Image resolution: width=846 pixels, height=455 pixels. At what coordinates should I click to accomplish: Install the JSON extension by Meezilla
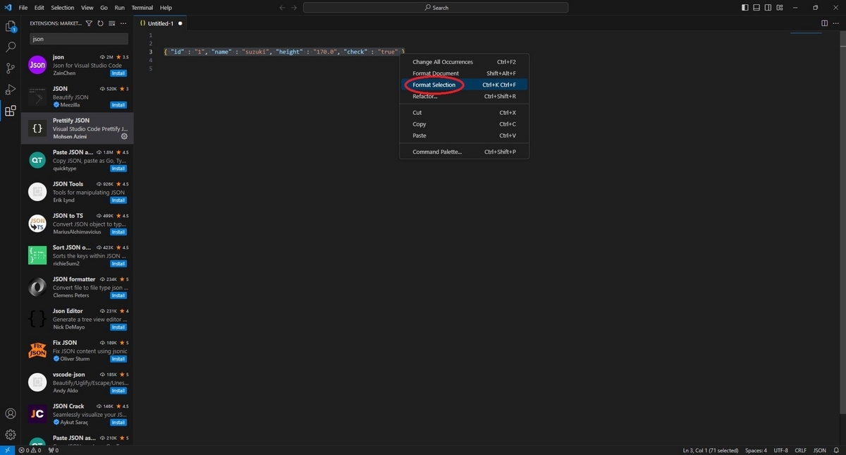[118, 105]
